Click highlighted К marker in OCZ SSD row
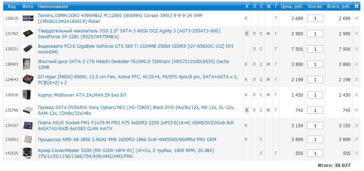This screenshot has height=171, width=364. click(247, 34)
